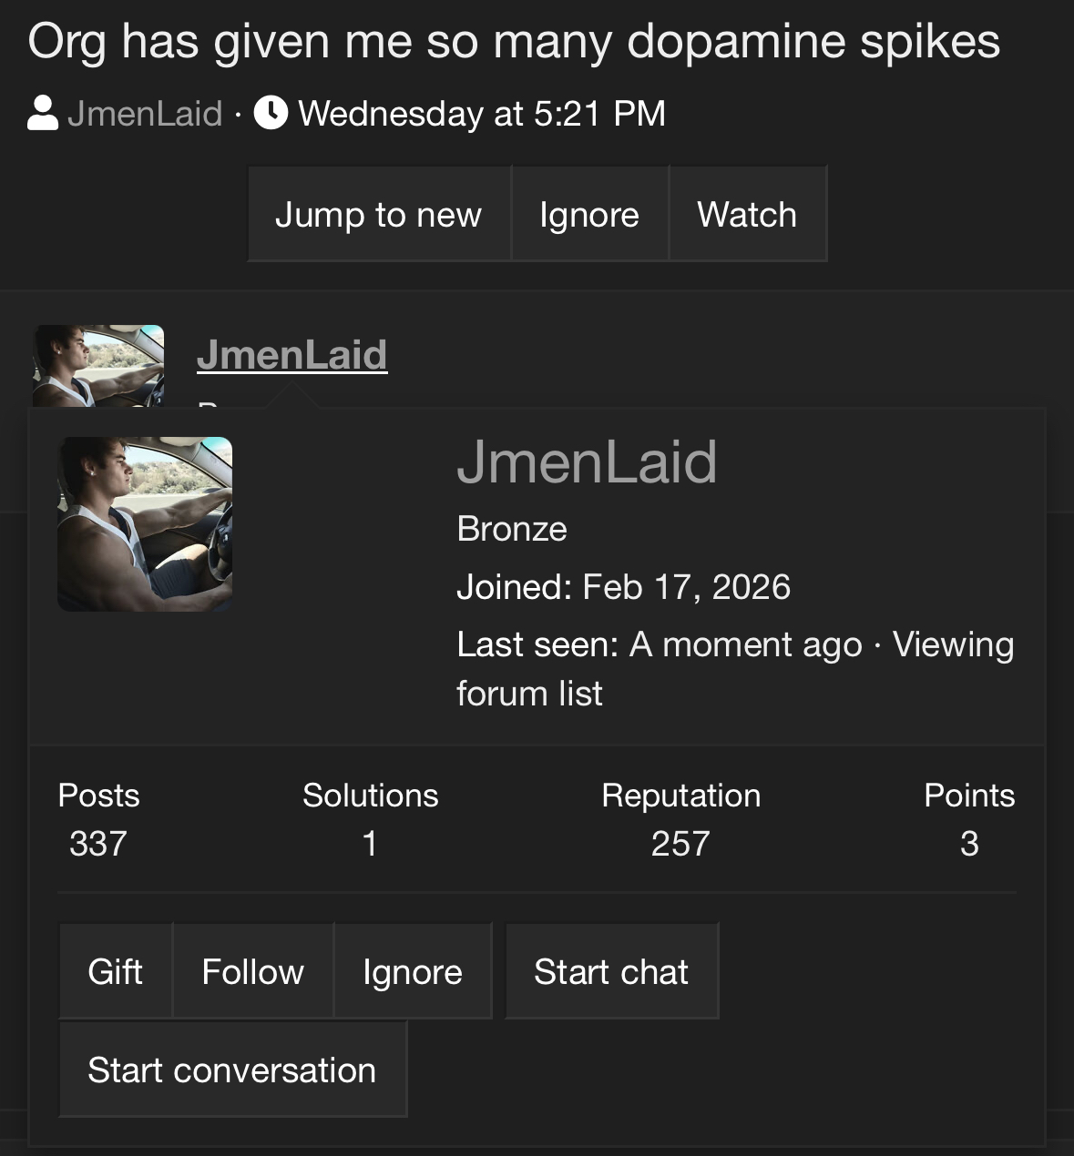
Task: Open the JmenLaid profile name in popup
Action: (587, 461)
